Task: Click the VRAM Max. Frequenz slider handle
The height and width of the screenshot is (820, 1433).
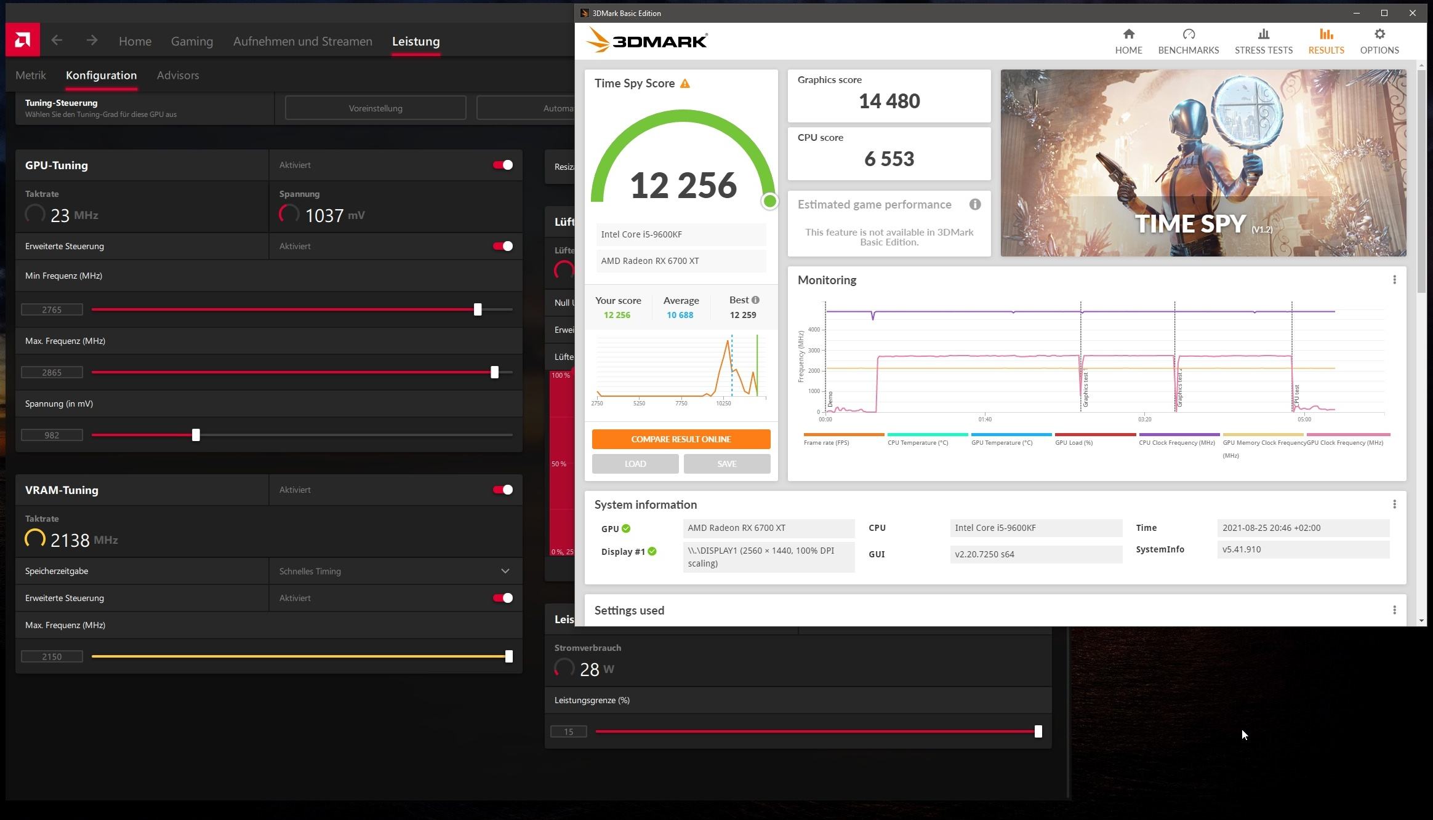Action: click(509, 656)
